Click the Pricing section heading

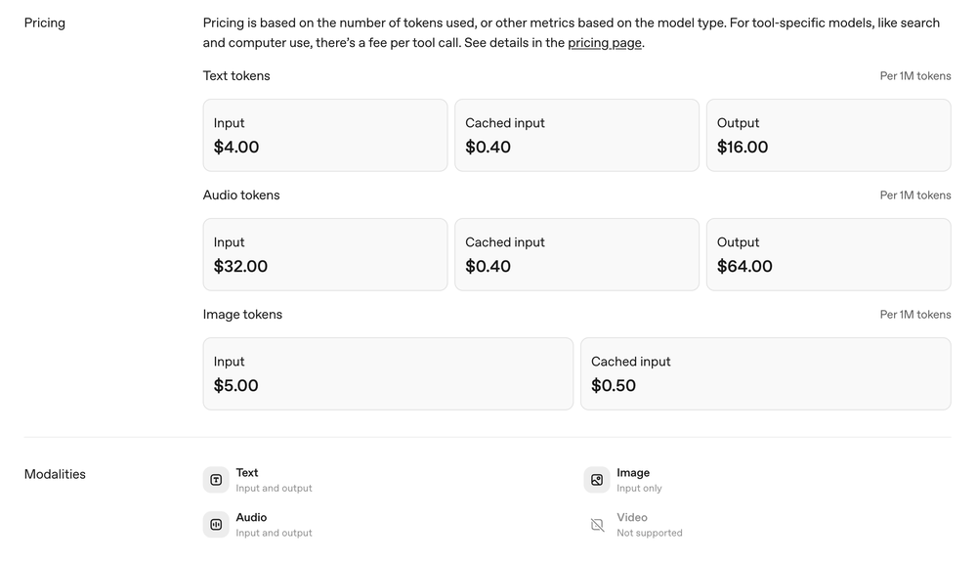pos(45,22)
